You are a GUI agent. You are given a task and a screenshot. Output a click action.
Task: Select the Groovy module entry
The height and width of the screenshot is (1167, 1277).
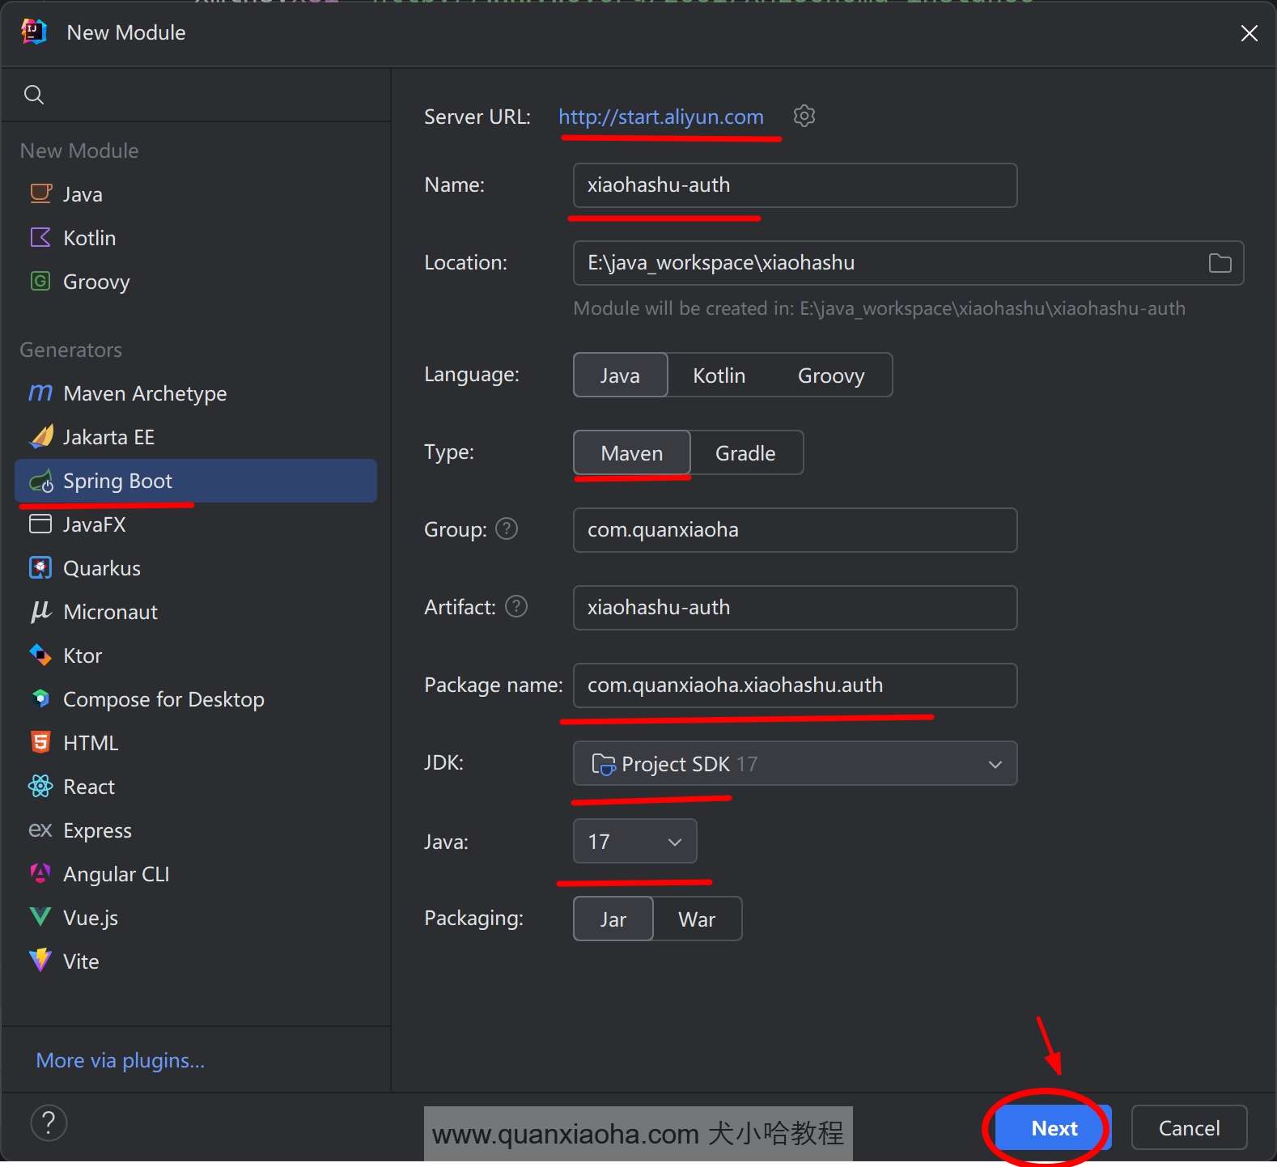click(196, 282)
